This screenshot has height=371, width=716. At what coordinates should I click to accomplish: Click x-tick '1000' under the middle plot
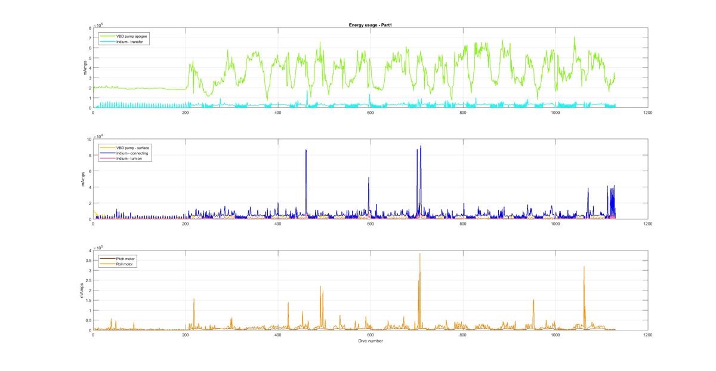point(555,223)
